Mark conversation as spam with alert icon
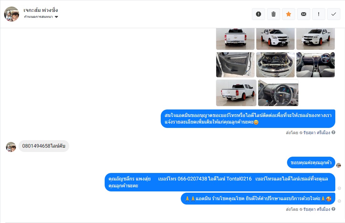345x223 pixels. [x=259, y=14]
